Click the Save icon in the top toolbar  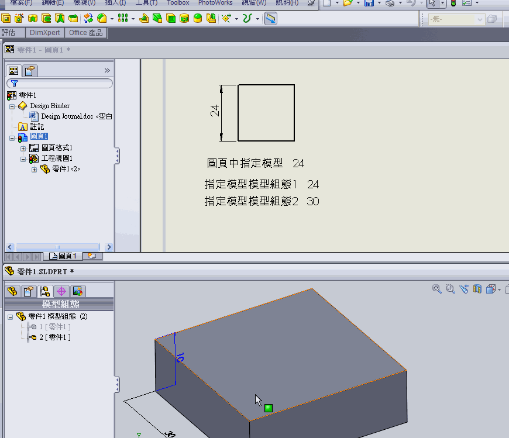(369, 3)
